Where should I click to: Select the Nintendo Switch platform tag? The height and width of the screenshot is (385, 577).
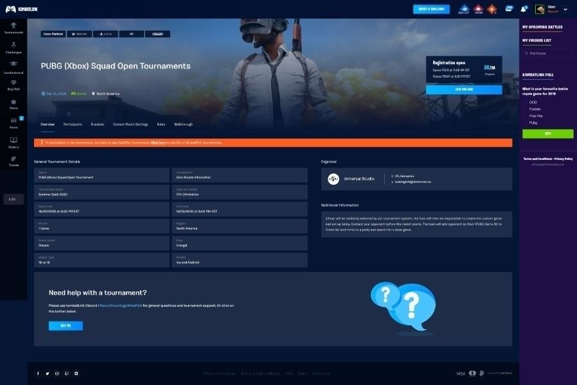[x=157, y=34]
